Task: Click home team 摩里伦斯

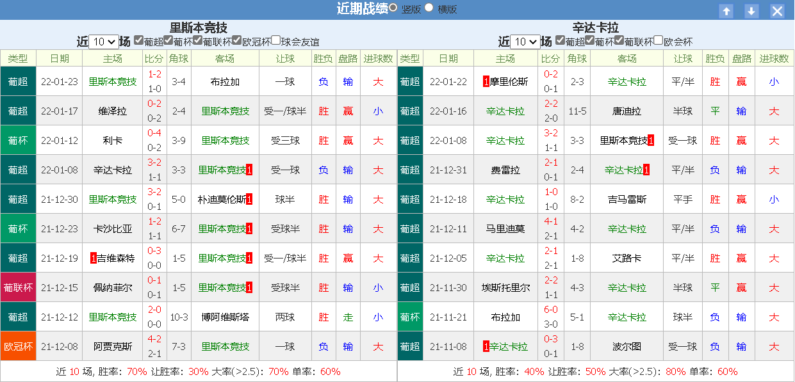Action: (x=509, y=82)
